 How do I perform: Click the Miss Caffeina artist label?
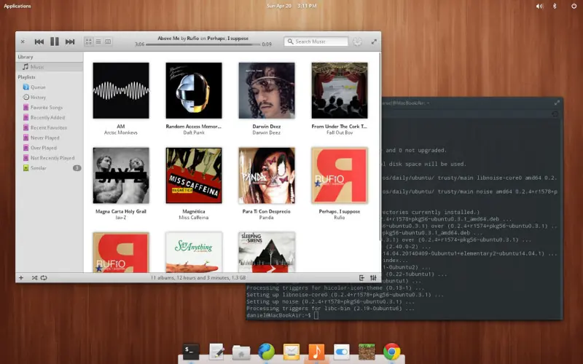tap(194, 218)
